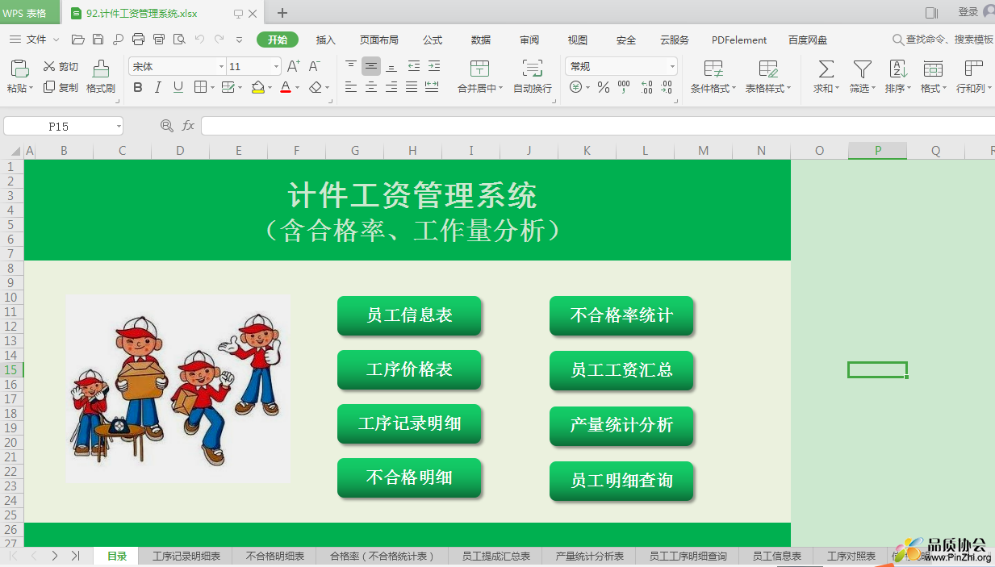Expand the font color dropdown arrow
This screenshot has height=567, width=995.
(x=298, y=87)
